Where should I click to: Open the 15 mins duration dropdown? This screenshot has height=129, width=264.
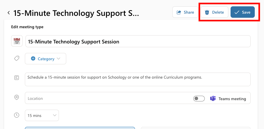coord(42,115)
